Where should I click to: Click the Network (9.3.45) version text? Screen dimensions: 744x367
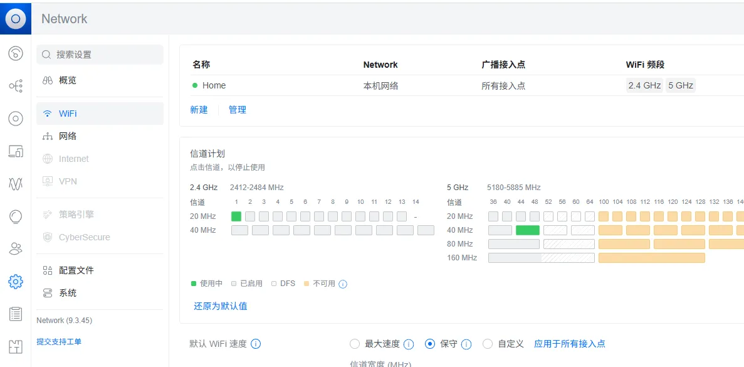pos(64,321)
